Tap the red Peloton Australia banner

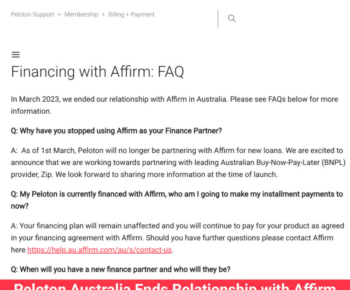(175, 285)
